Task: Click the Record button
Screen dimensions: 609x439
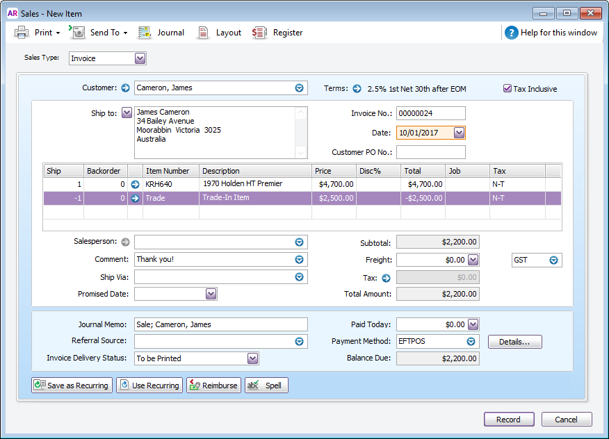Action: (508, 420)
